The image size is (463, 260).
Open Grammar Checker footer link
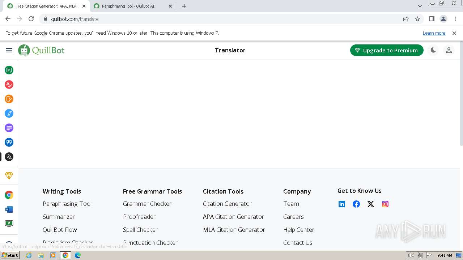pyautogui.click(x=147, y=204)
